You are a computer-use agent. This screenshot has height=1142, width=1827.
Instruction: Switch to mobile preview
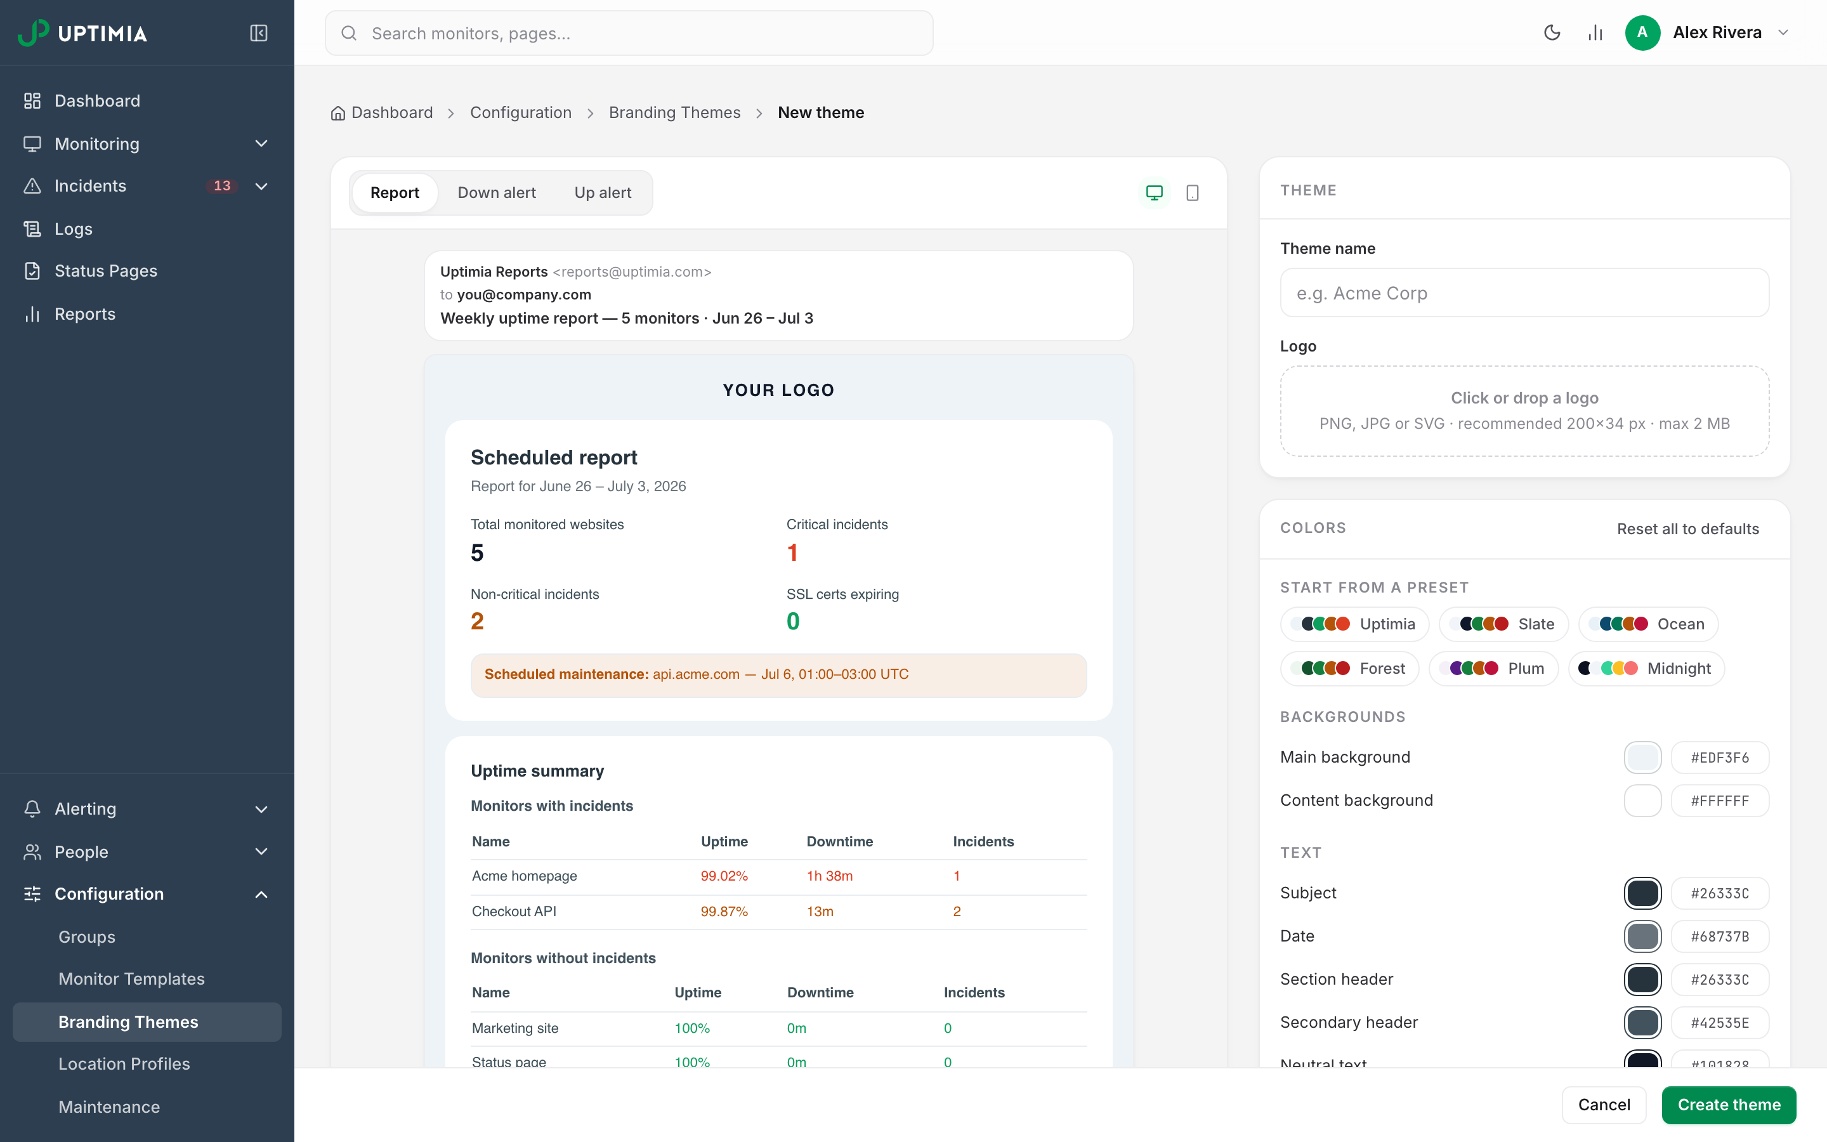1193,193
